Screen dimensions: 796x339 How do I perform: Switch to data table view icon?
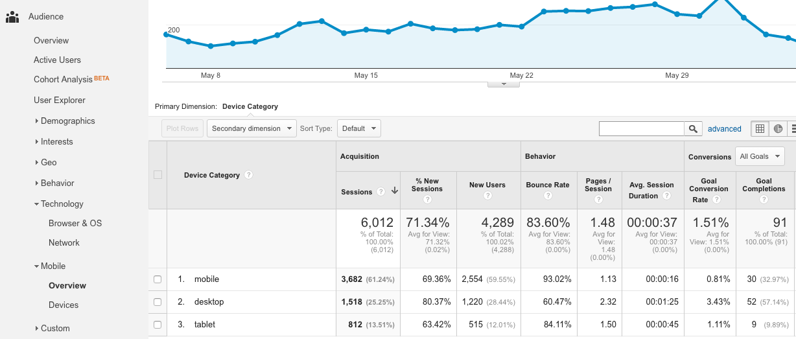760,129
